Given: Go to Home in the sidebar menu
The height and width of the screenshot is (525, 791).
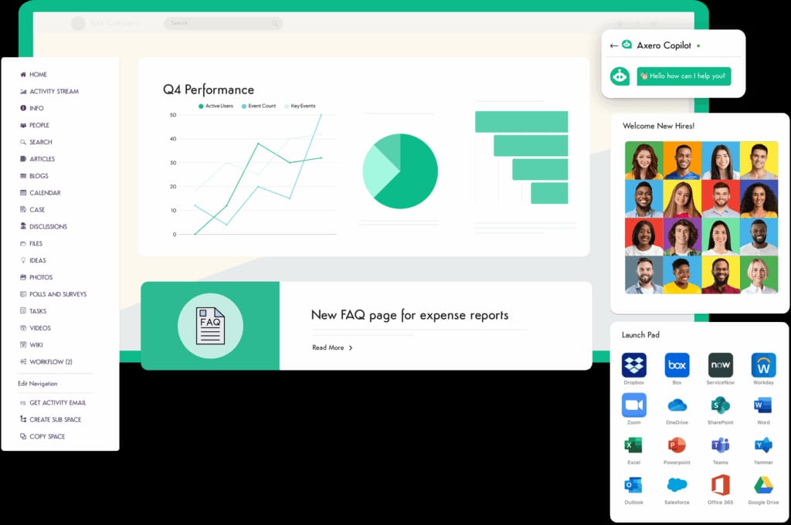Looking at the screenshot, I should point(35,74).
